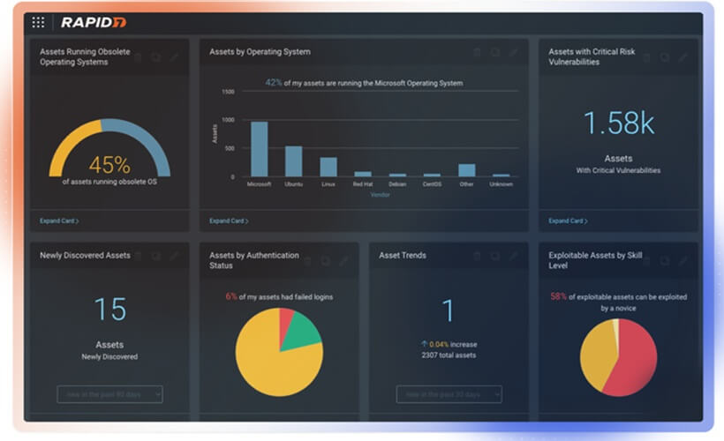This screenshot has height=441, width=724.
Task: Click the 'CentOS' axis label
Action: click(x=432, y=184)
